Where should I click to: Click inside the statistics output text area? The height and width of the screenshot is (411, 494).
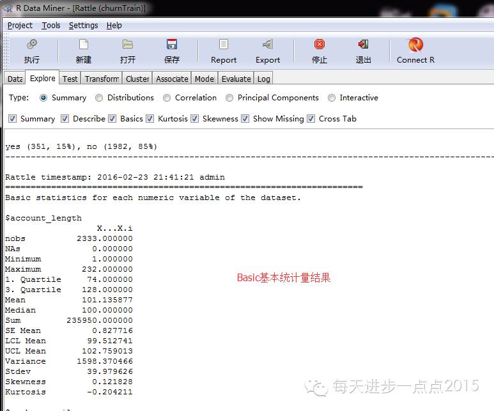coord(256,320)
